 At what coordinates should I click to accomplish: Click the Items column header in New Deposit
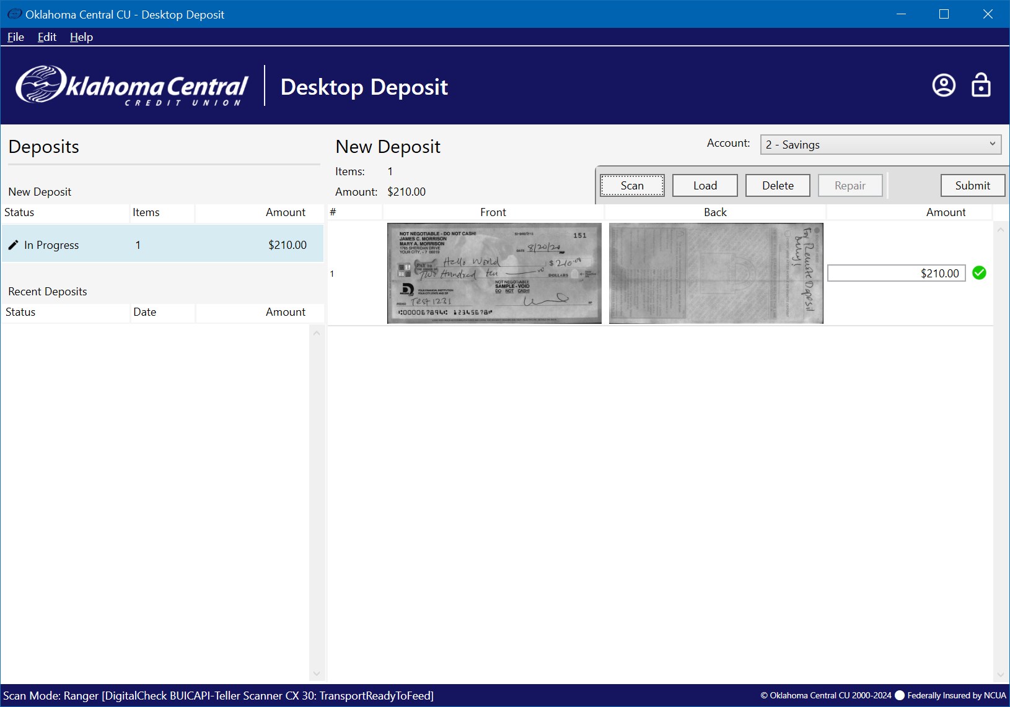tap(161, 212)
